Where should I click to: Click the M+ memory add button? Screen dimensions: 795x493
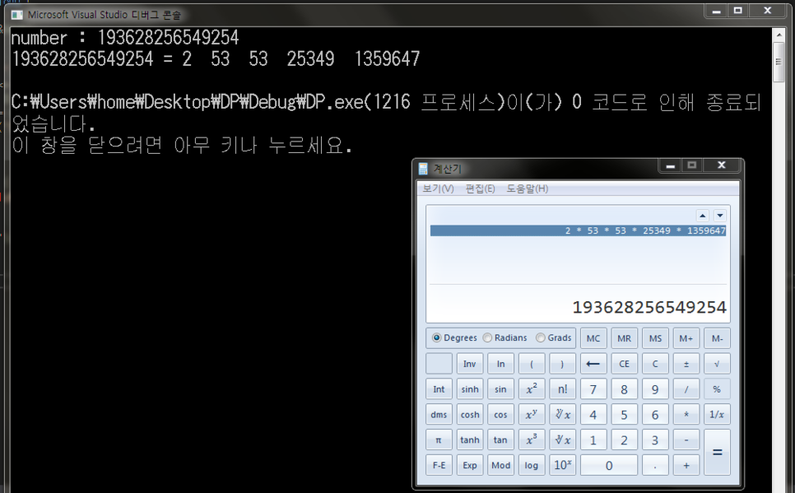(x=686, y=338)
